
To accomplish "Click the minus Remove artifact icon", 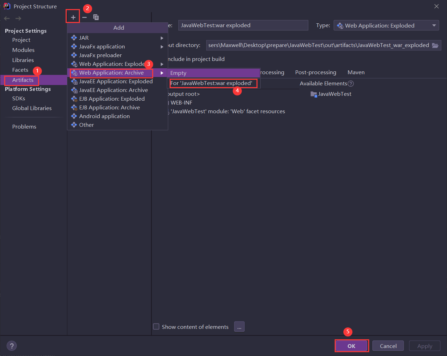I will coord(84,17).
